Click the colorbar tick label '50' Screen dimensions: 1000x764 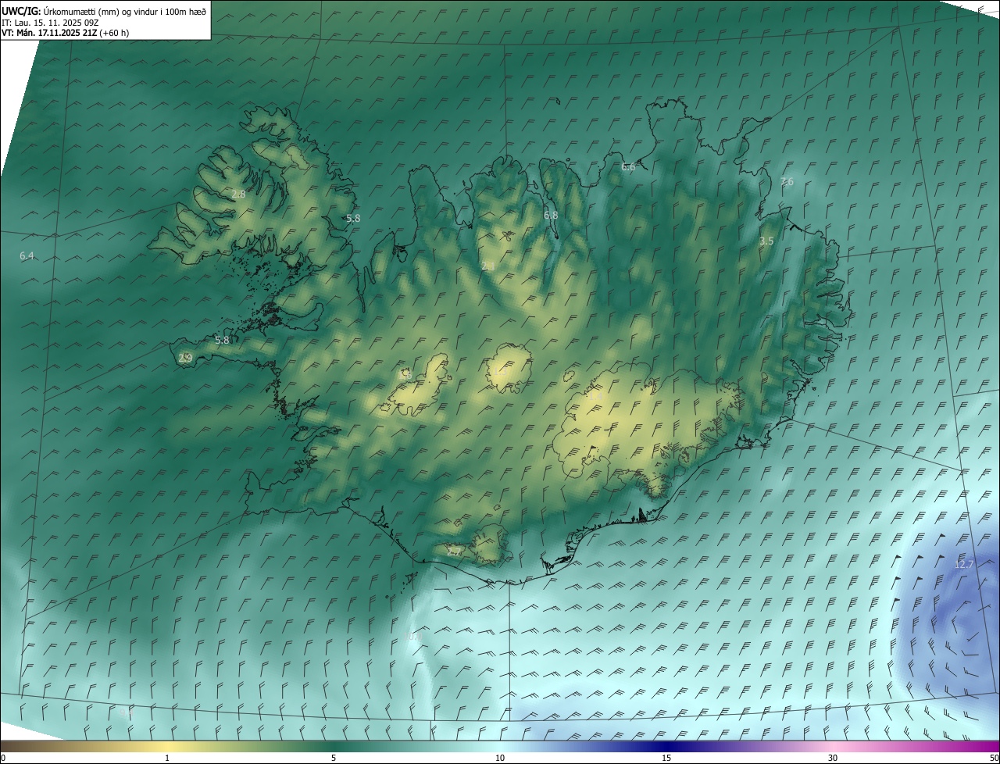(x=993, y=758)
